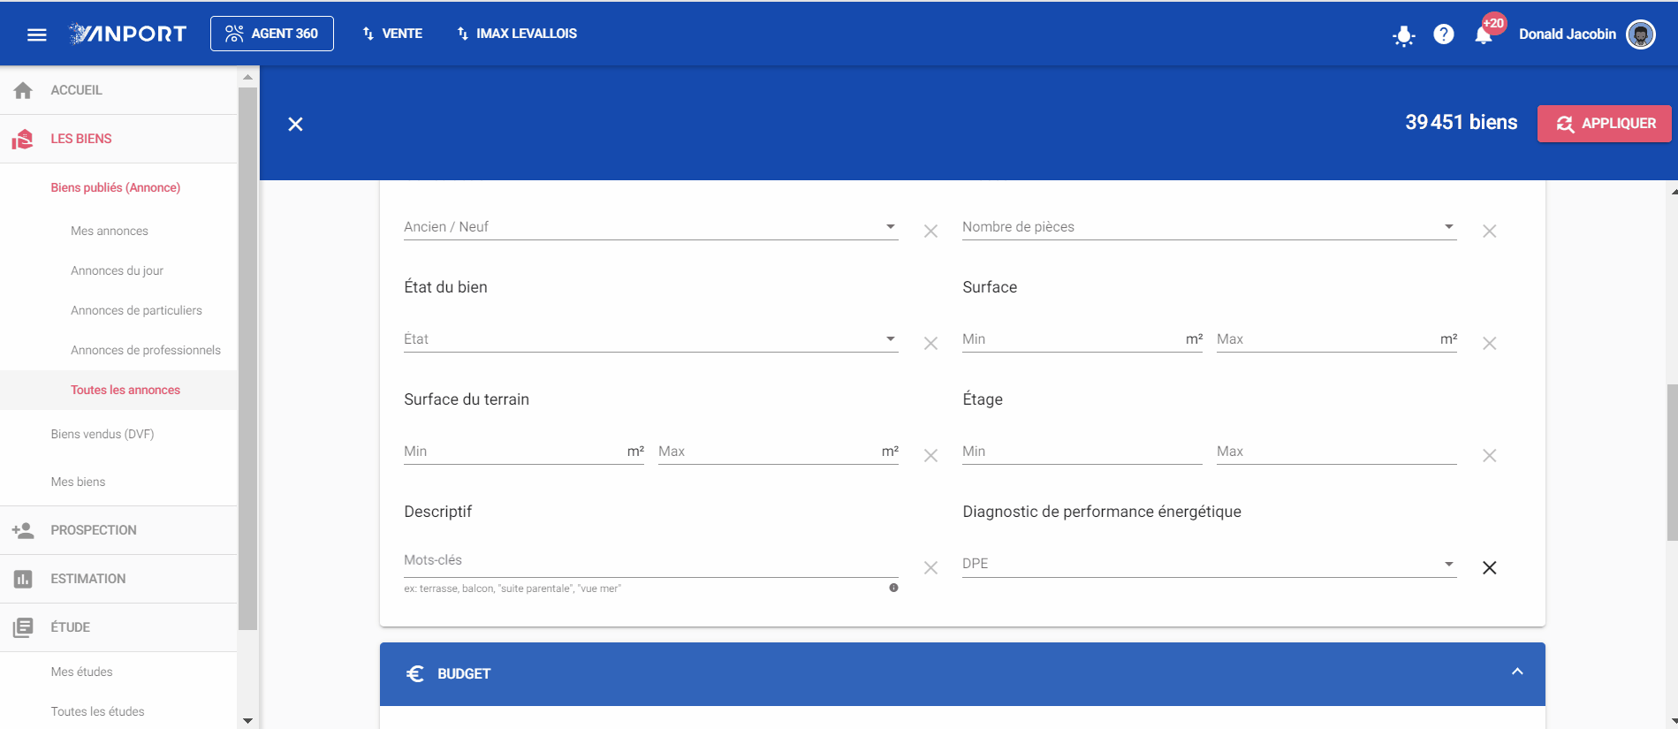
Task: Click the 39 451 biens count
Action: 1461,123
